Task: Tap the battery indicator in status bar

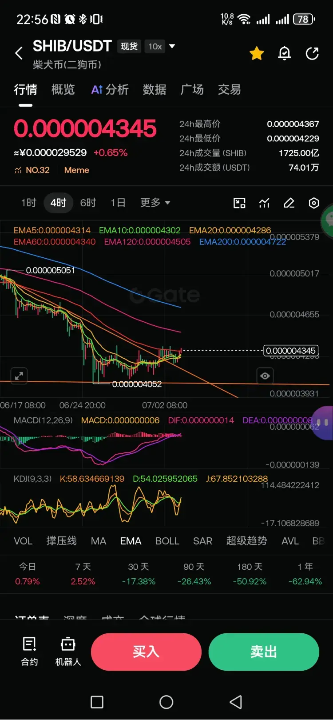Action: 304,19
